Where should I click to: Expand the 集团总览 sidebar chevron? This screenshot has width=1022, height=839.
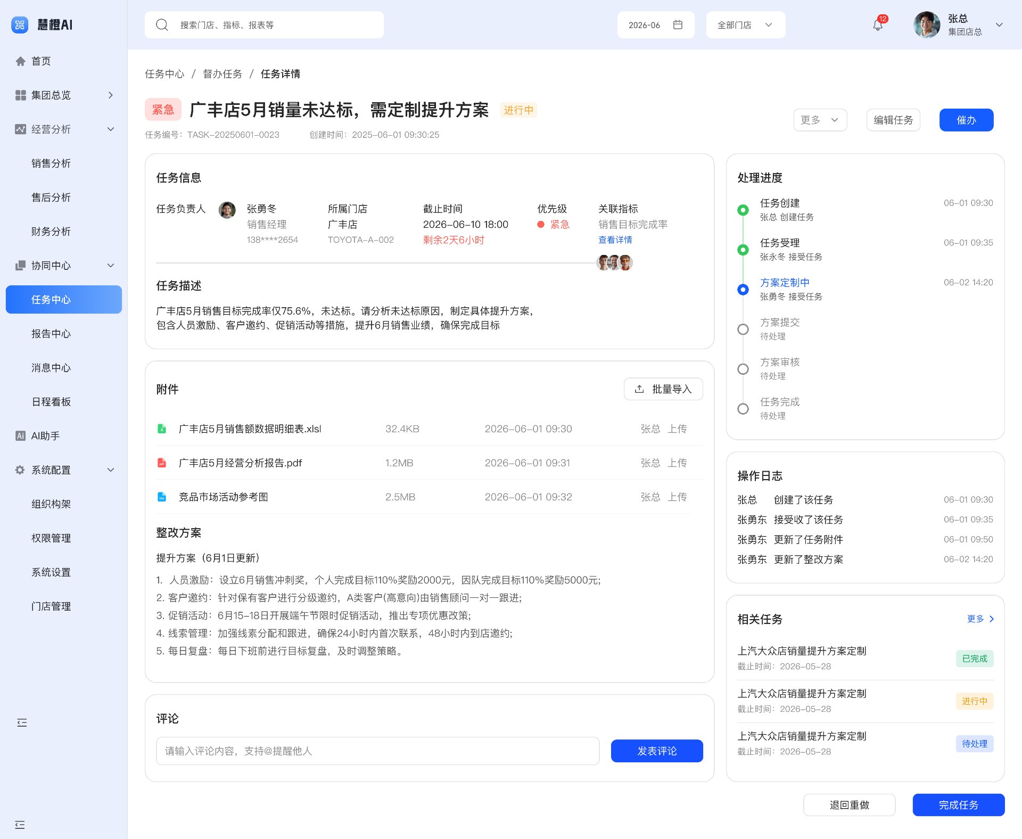(111, 95)
